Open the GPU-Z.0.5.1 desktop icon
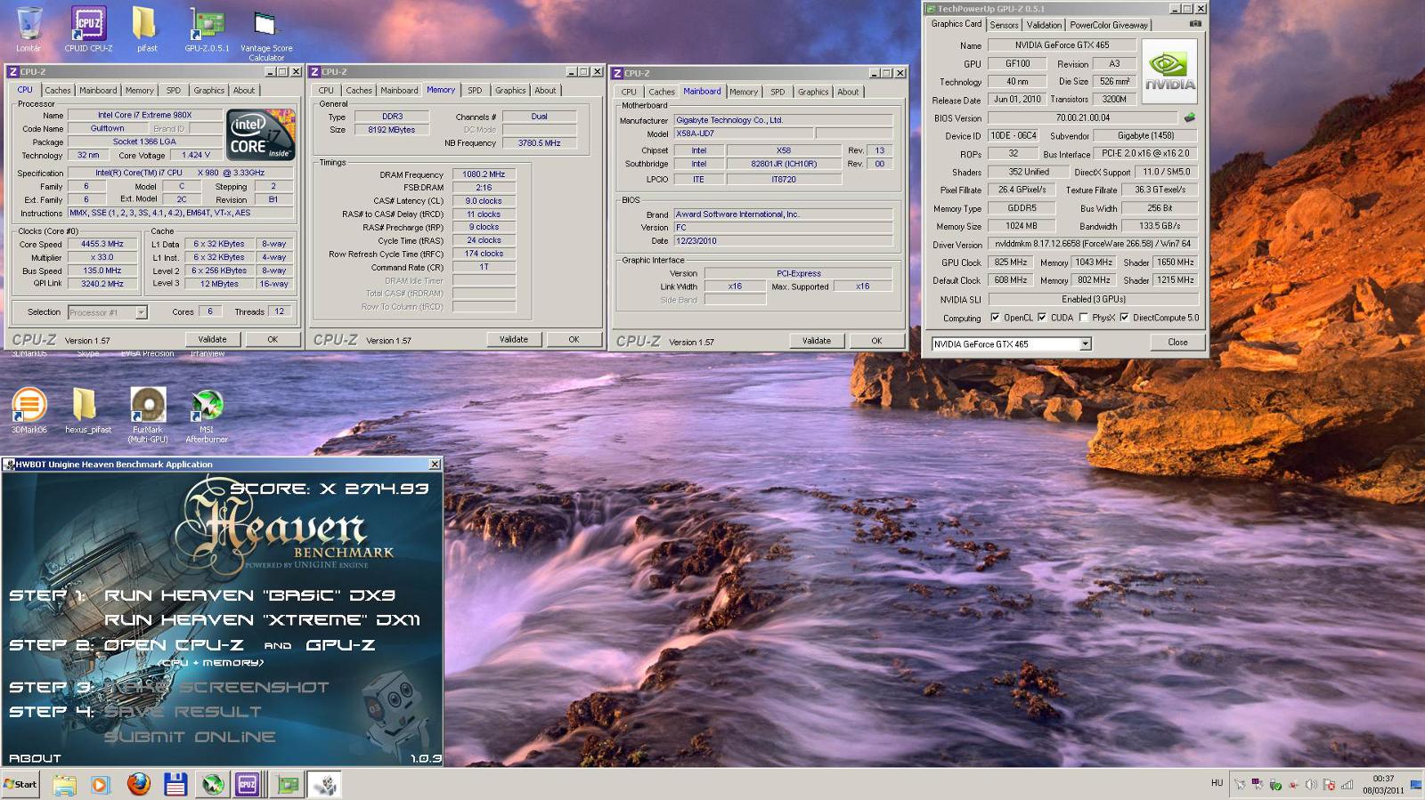1425x800 pixels. (x=207, y=29)
